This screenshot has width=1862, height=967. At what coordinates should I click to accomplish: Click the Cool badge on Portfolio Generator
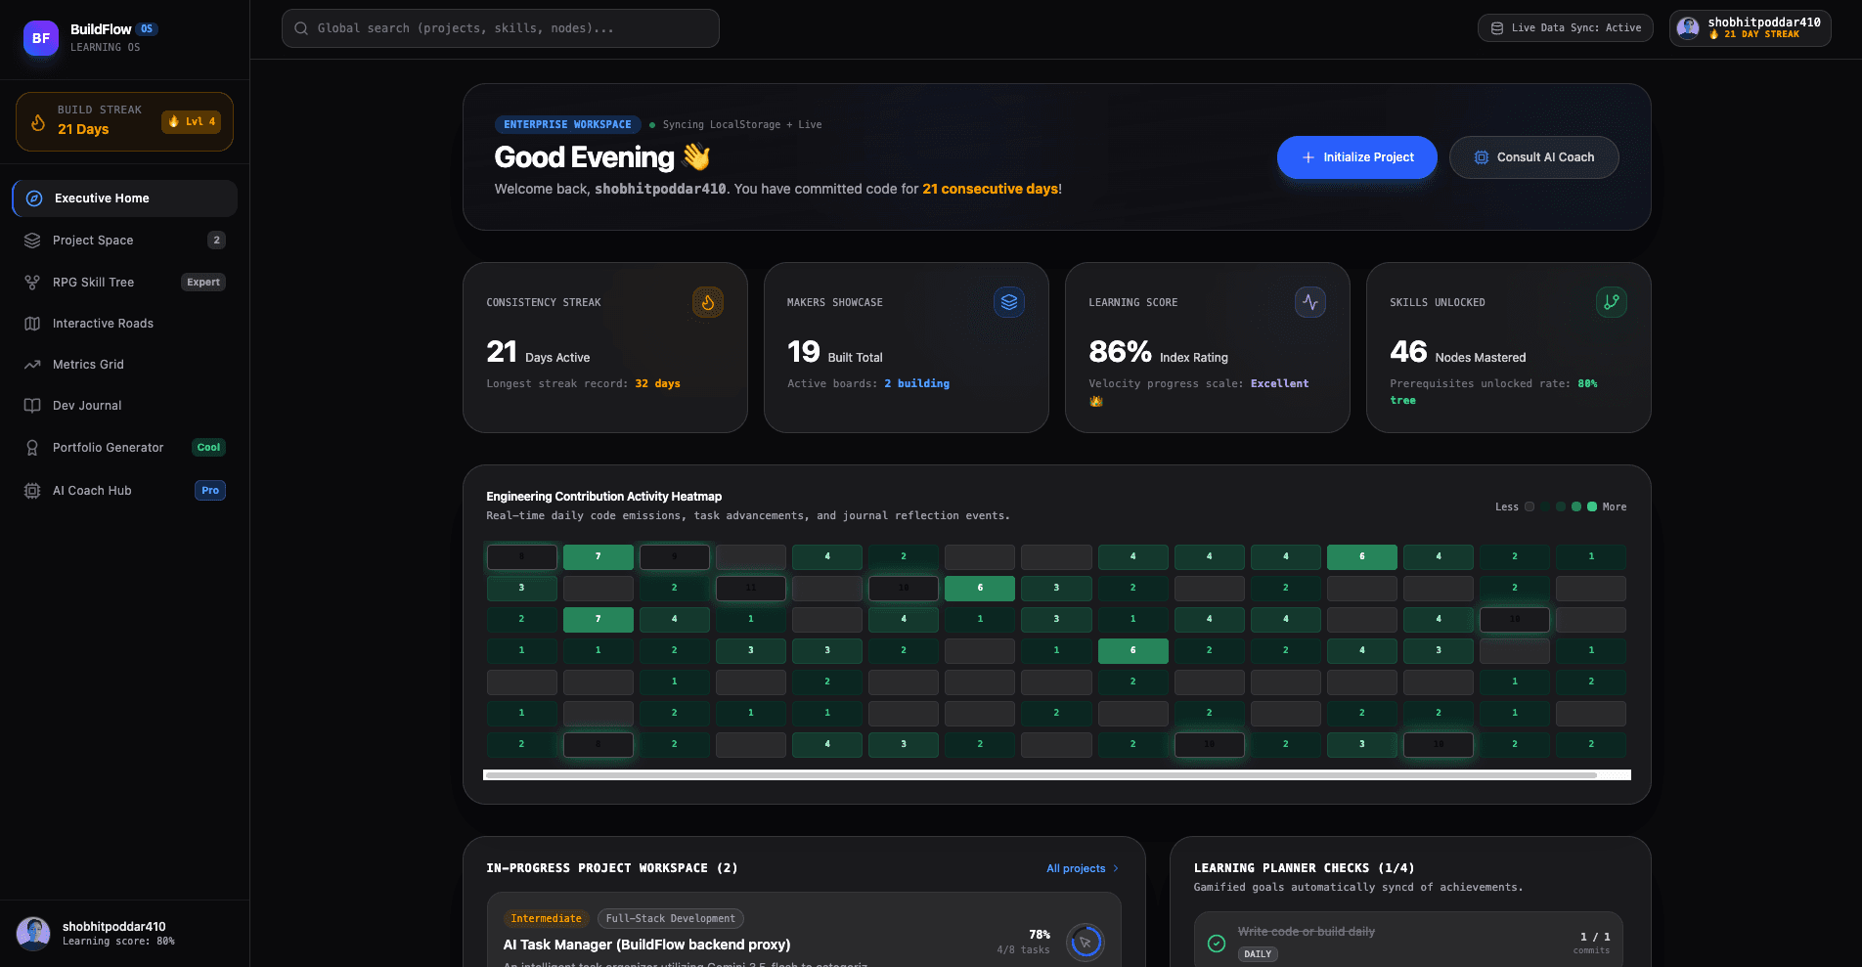pos(208,448)
